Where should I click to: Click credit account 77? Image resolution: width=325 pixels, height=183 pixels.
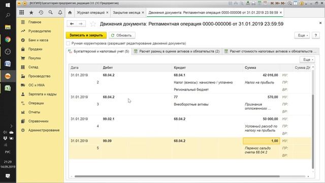pyautogui.click(x=176, y=97)
